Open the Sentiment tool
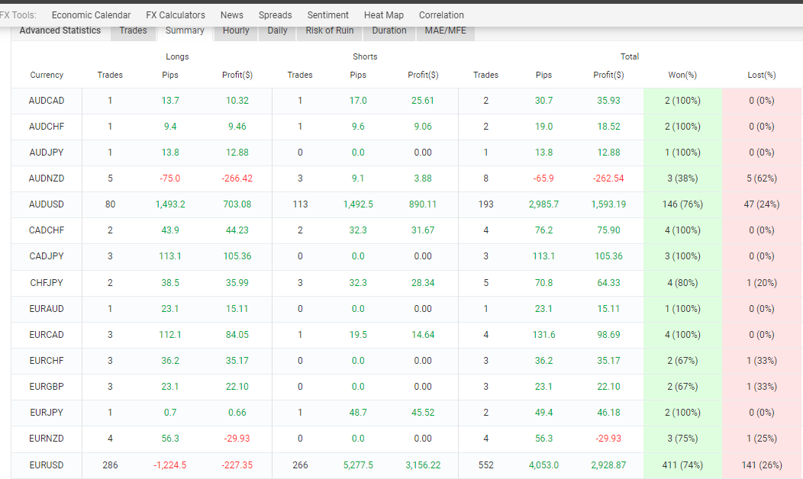This screenshot has height=479, width=803. (327, 14)
